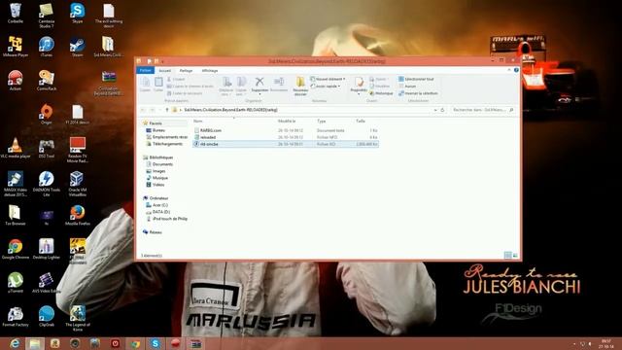This screenshot has height=350, width=622.
Task: Open the DAEMON Tools Lite desktop icon
Action: coord(47,184)
